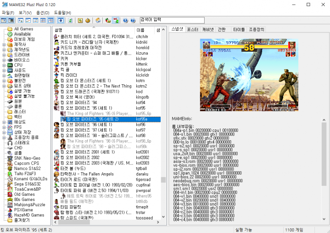Open the Toa&Cave&BP folder
The height and width of the screenshot is (233, 330).
[27, 189]
